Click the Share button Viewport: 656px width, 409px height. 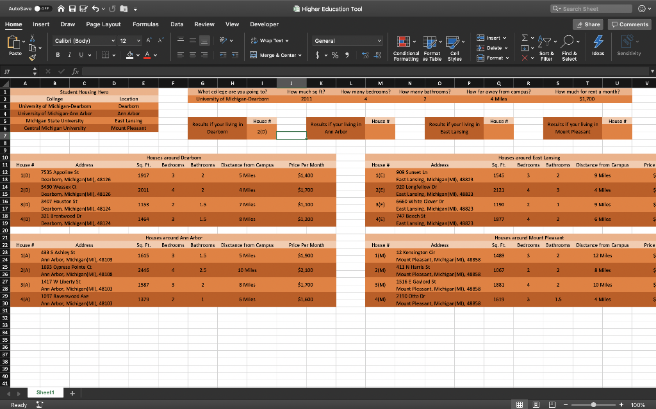587,24
